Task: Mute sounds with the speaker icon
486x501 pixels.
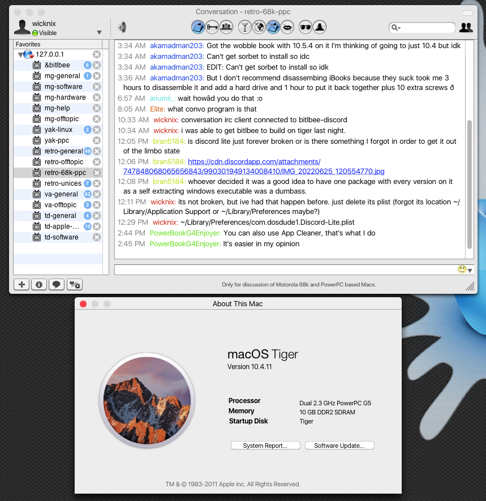Action: (122, 28)
